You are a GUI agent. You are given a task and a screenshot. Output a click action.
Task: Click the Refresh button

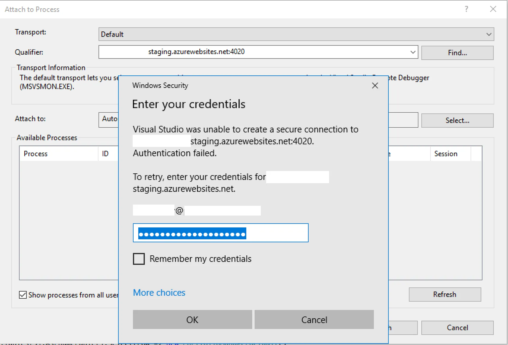coord(445,295)
